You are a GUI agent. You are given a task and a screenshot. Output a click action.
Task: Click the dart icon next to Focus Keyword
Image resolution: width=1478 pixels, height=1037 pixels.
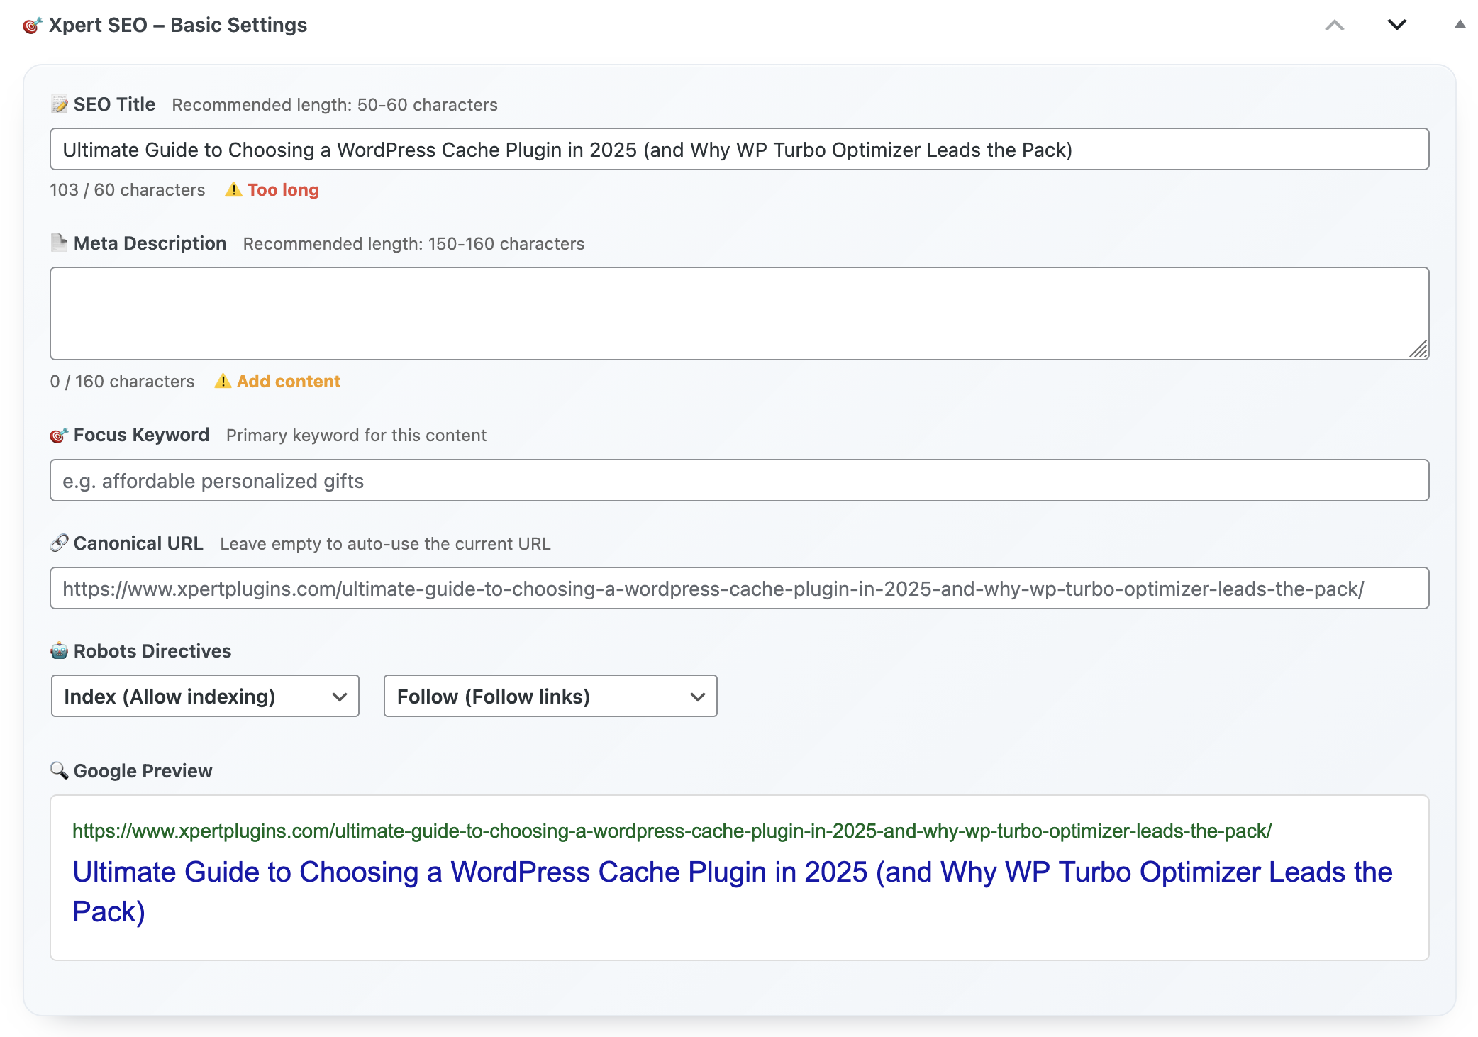tap(59, 435)
